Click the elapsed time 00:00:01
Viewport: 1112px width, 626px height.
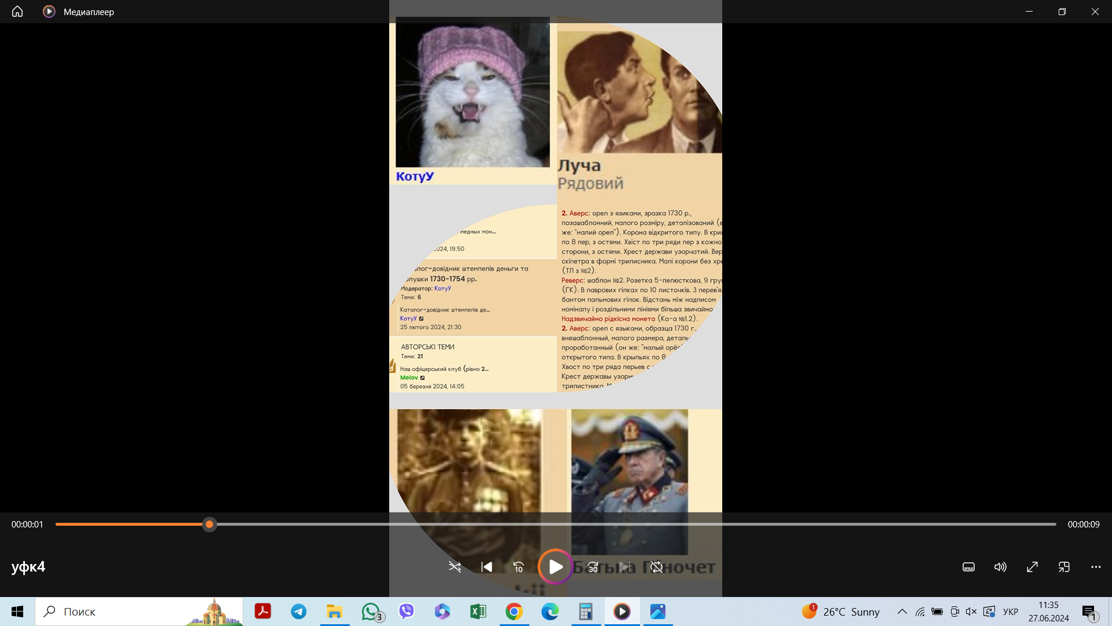pos(27,525)
